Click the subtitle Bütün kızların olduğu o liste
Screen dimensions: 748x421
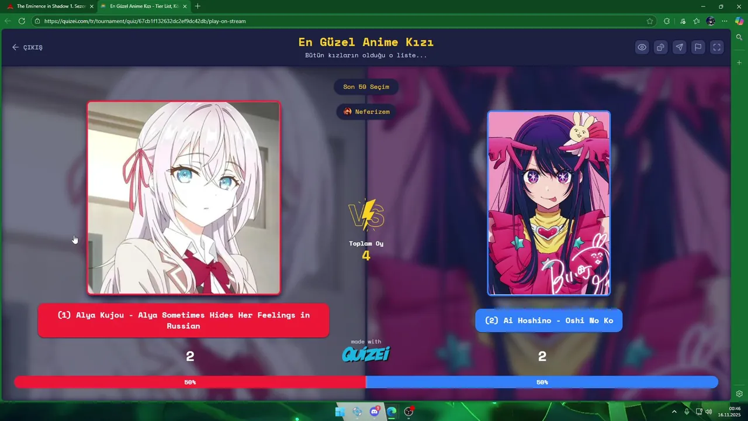pyautogui.click(x=366, y=56)
